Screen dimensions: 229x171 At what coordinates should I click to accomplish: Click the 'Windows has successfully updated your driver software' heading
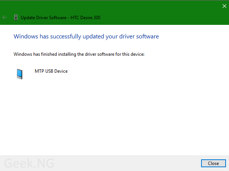click(x=86, y=37)
